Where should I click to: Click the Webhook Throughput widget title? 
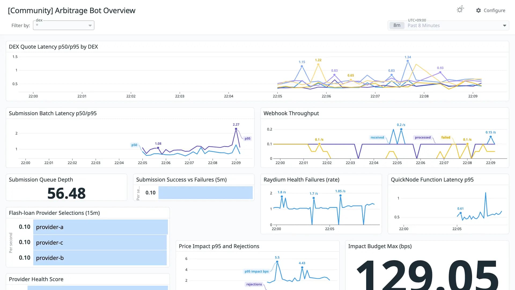pos(291,113)
